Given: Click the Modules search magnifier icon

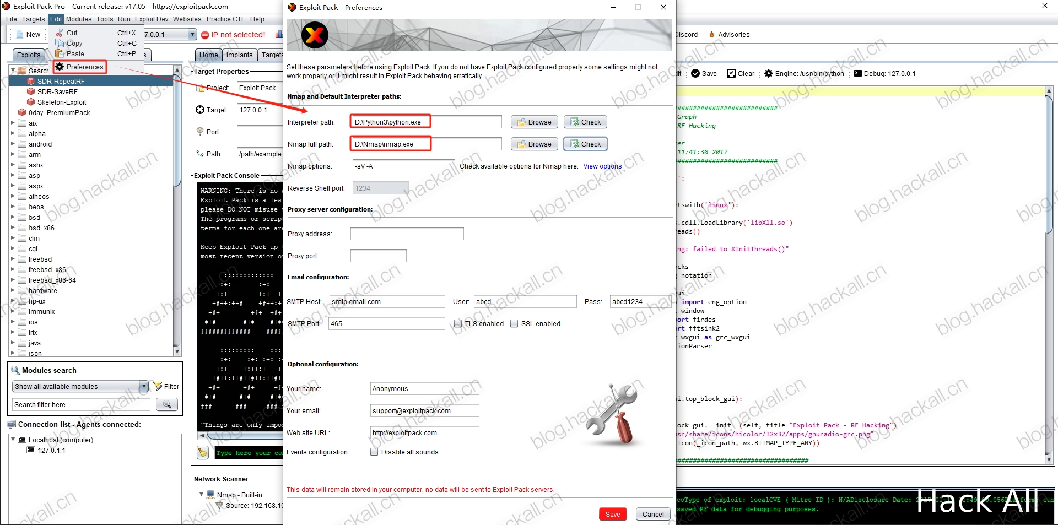Looking at the screenshot, I should pos(15,370).
